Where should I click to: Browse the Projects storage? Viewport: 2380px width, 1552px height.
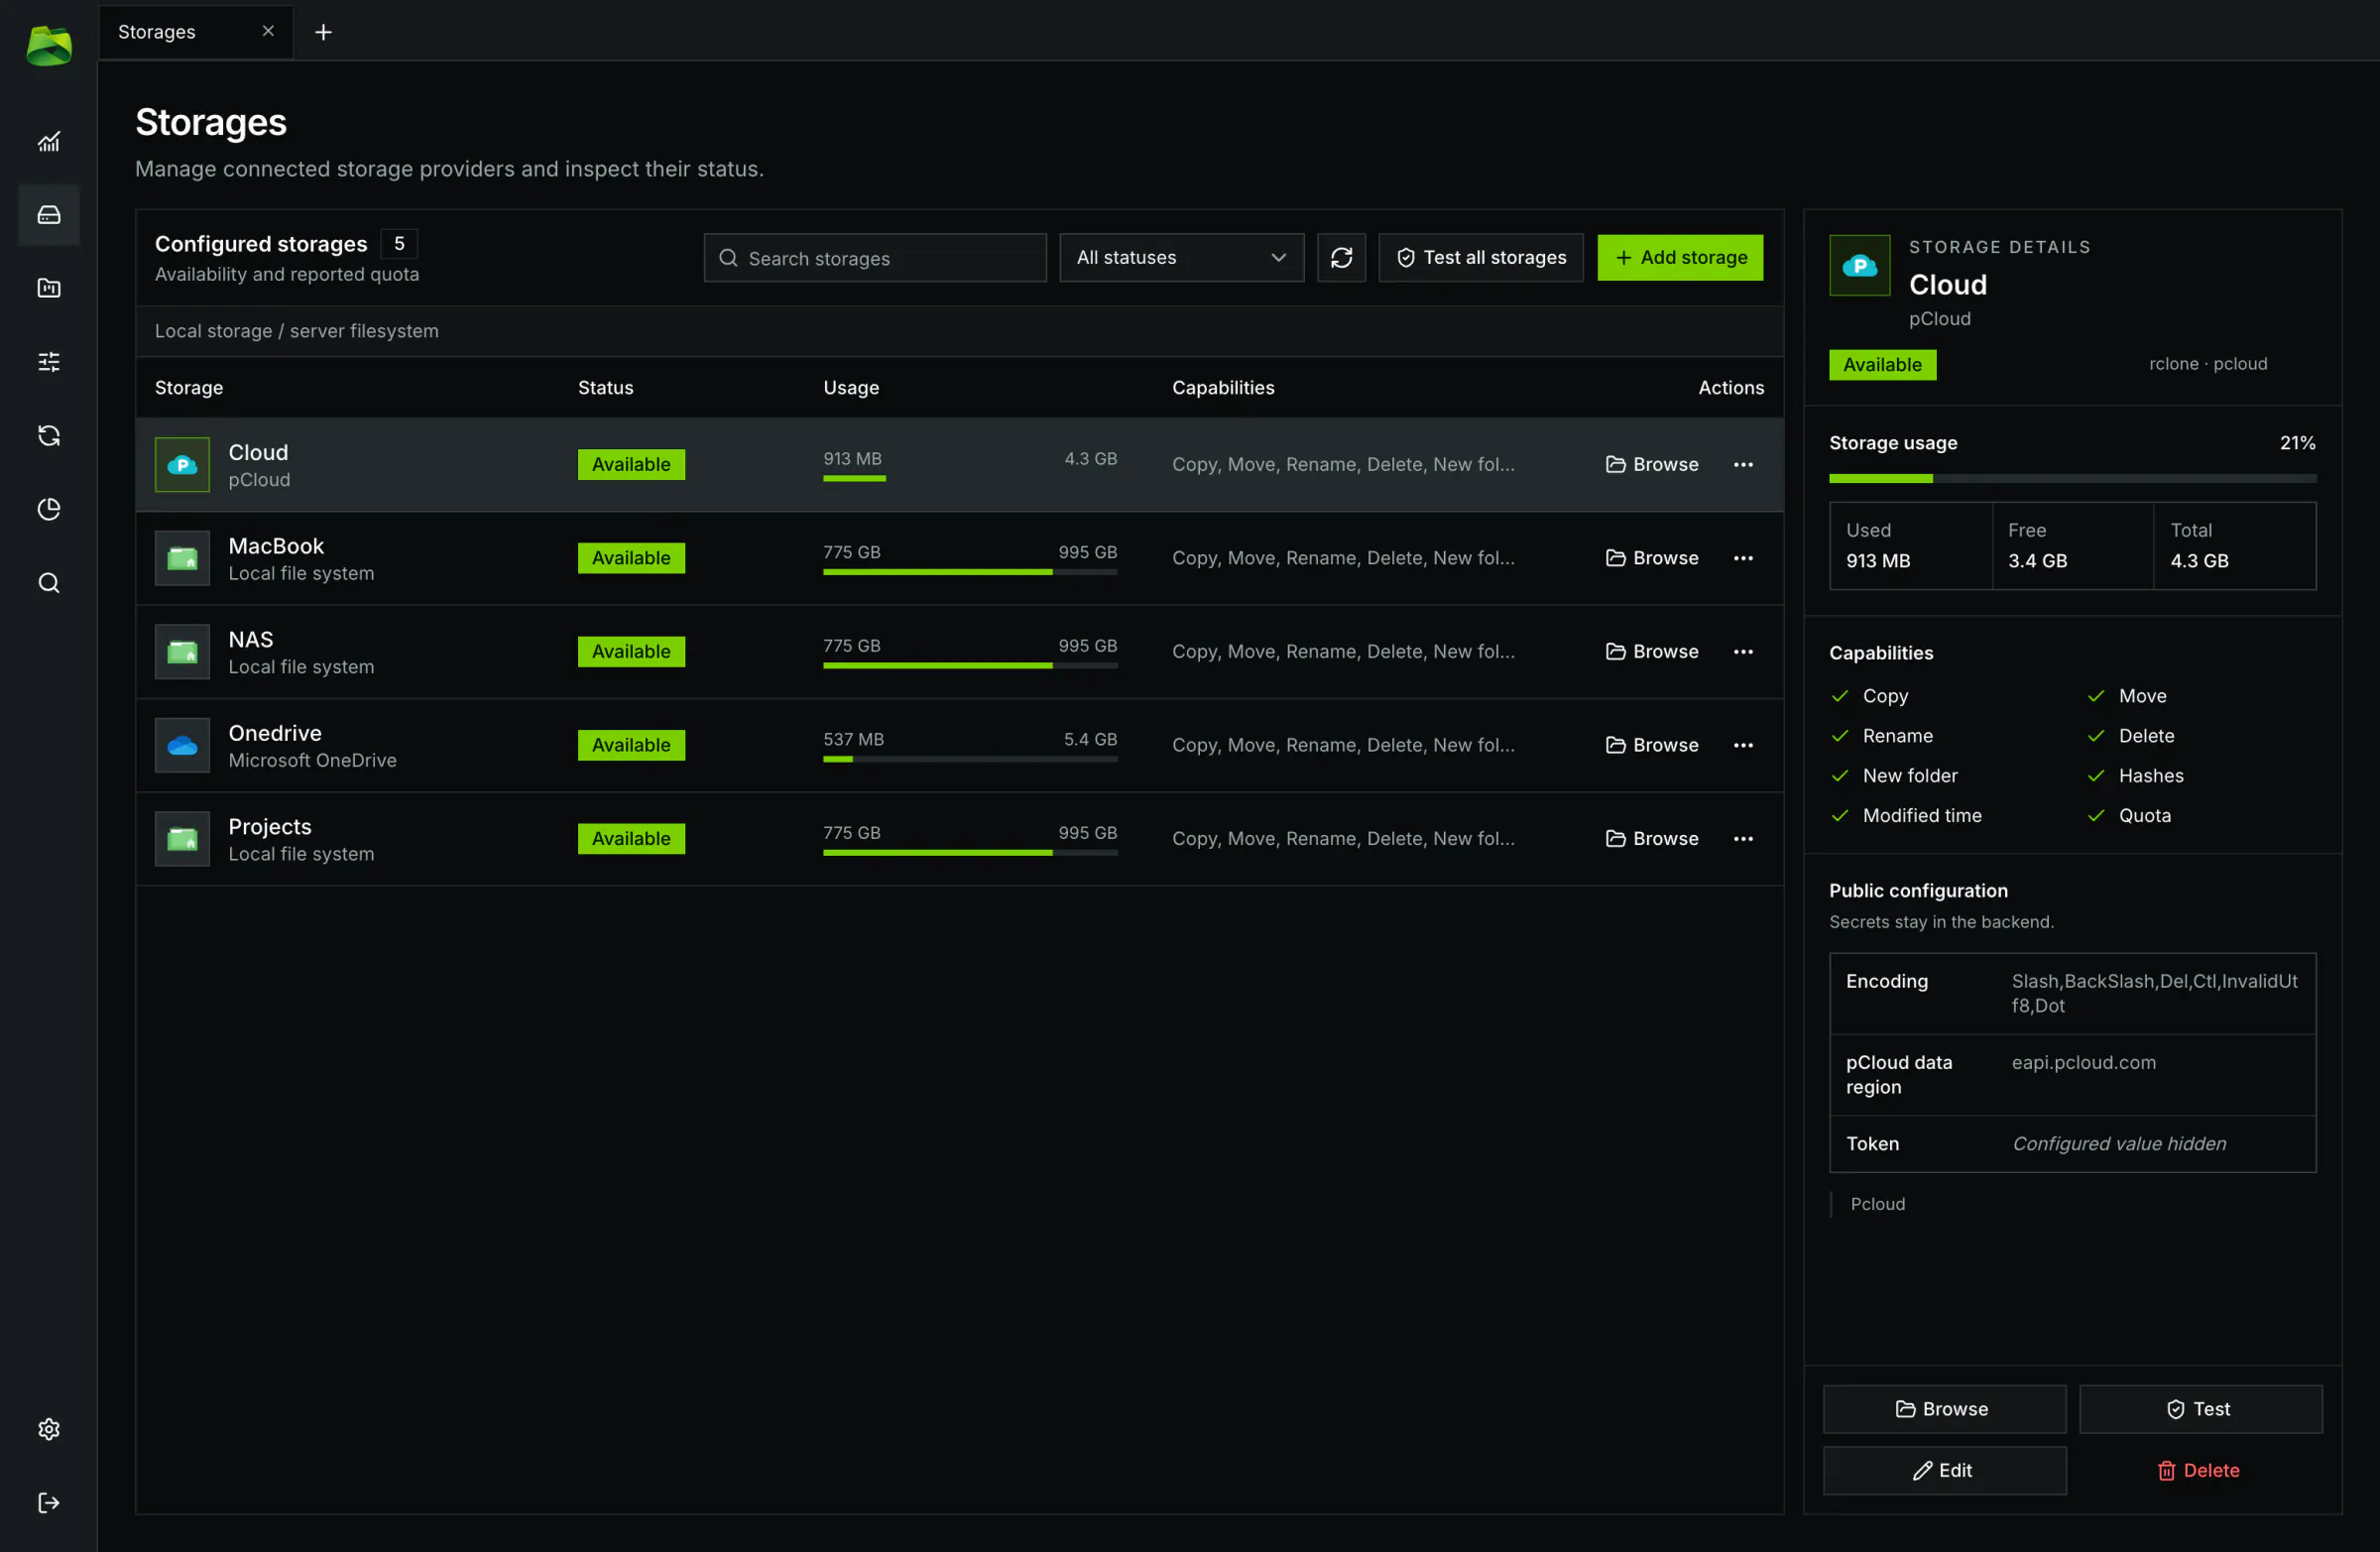(1652, 838)
